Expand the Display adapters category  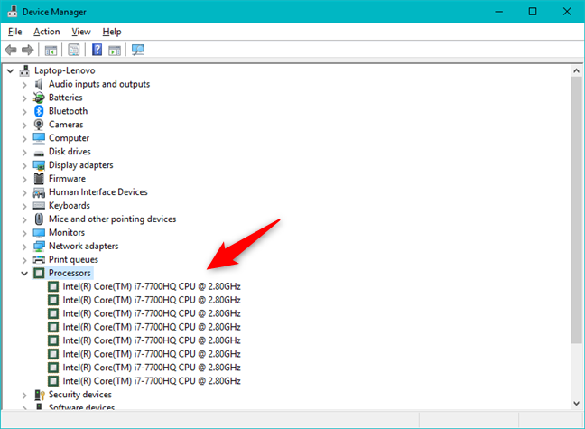(x=24, y=166)
